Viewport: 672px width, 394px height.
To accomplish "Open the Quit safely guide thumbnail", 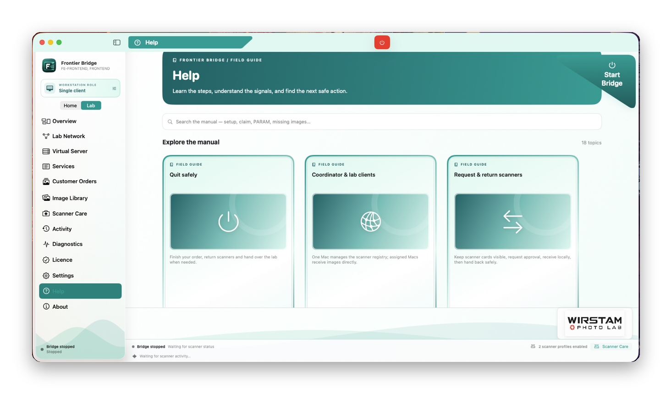I will tap(228, 222).
